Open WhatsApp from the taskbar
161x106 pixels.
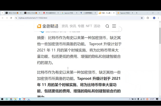click(7, 99)
